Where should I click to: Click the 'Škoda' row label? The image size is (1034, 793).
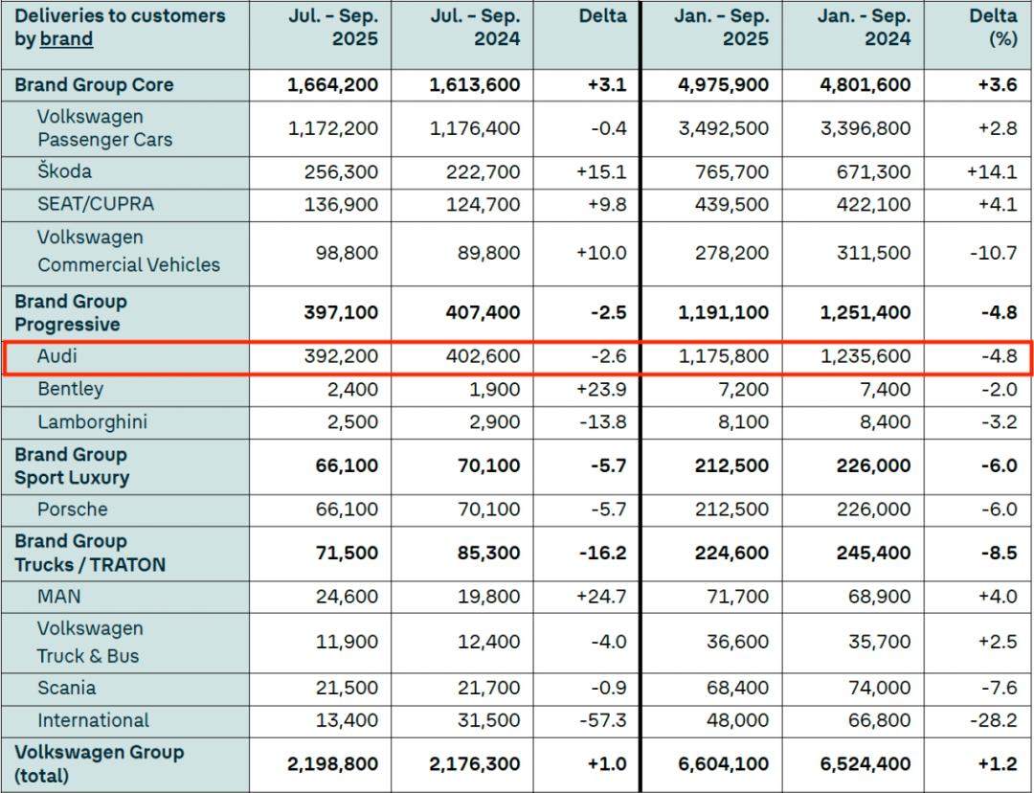pyautogui.click(x=65, y=171)
